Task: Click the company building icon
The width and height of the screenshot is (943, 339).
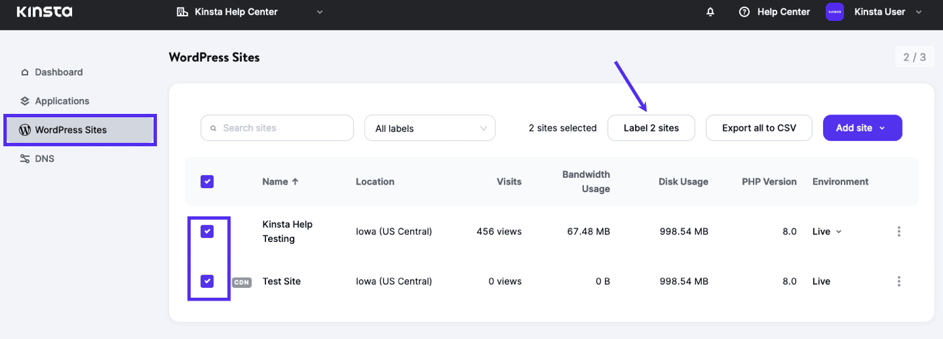Action: [182, 12]
